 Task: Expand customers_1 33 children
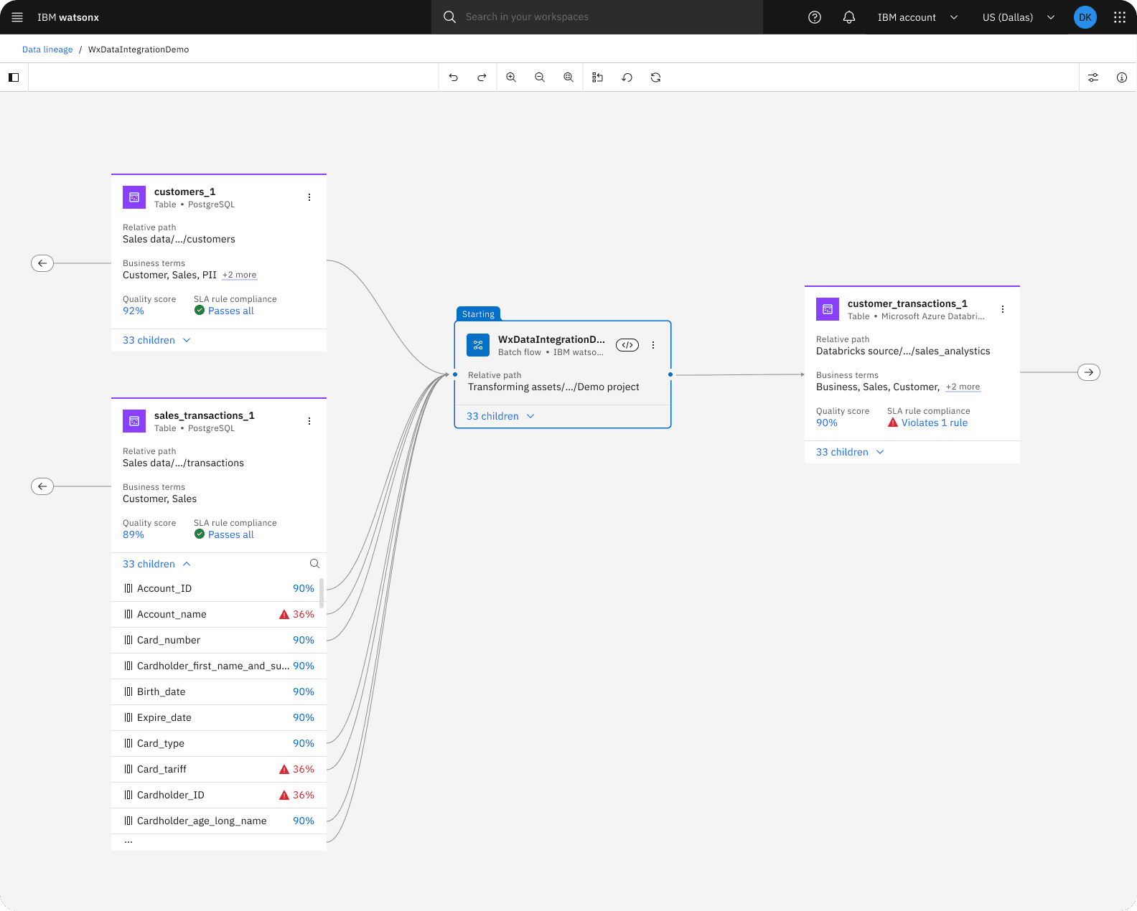point(156,340)
